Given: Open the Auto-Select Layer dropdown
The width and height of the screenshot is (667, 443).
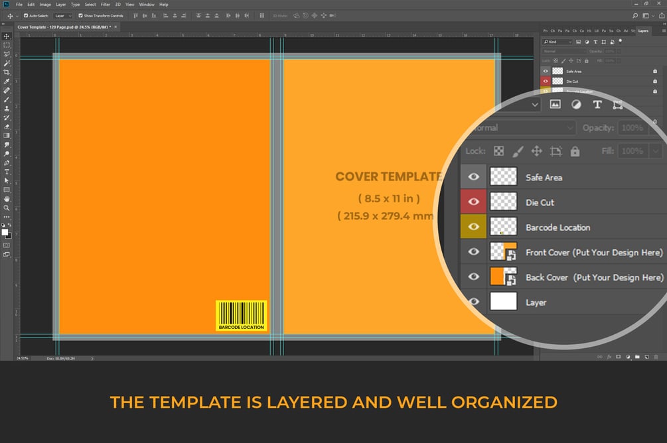Looking at the screenshot, I should click(62, 16).
